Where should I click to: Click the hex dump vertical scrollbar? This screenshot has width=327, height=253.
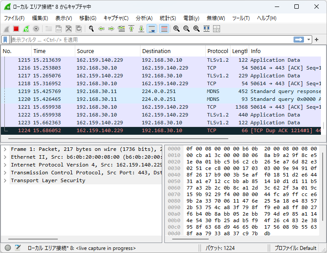pyautogui.click(x=322, y=186)
